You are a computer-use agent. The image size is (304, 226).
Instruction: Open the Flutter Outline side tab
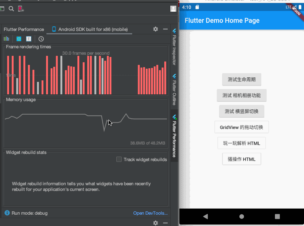click(x=174, y=89)
